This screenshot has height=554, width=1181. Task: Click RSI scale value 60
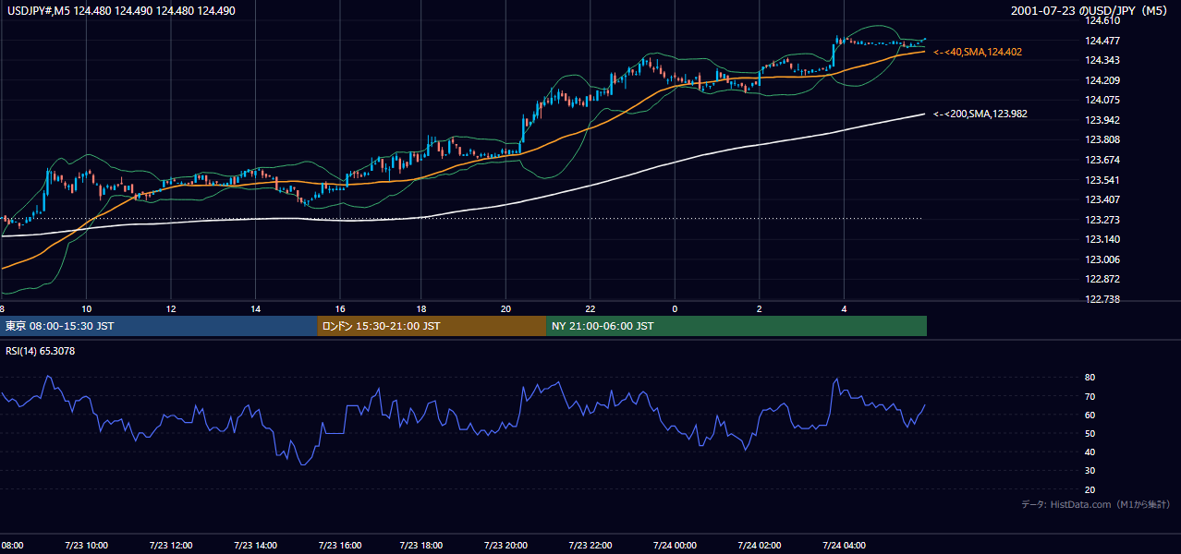[1090, 415]
